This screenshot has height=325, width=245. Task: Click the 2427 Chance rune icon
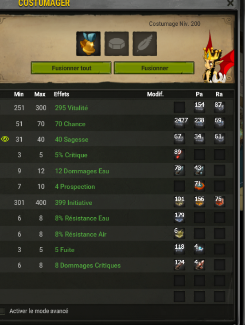(x=179, y=123)
